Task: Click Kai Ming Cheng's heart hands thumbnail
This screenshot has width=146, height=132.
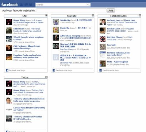Action: click(x=103, y=39)
